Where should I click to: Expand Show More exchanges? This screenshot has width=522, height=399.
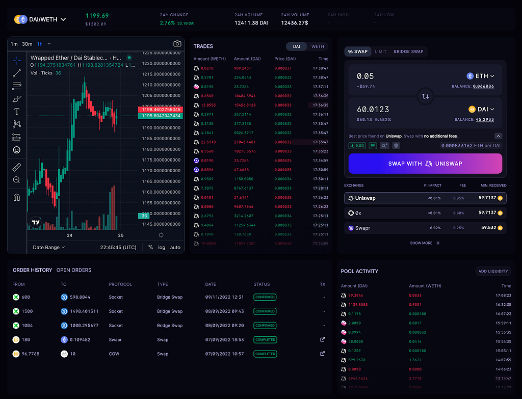[x=425, y=243]
